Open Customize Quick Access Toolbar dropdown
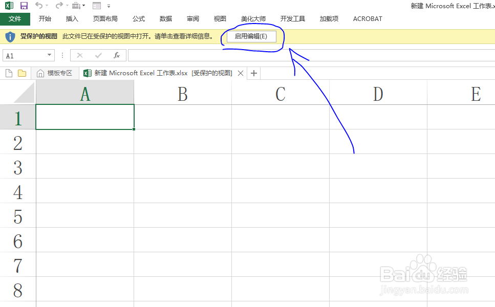 pyautogui.click(x=109, y=6)
